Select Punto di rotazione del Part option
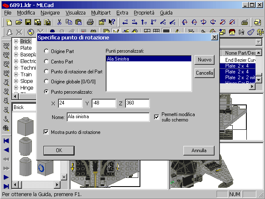 click(x=46, y=71)
